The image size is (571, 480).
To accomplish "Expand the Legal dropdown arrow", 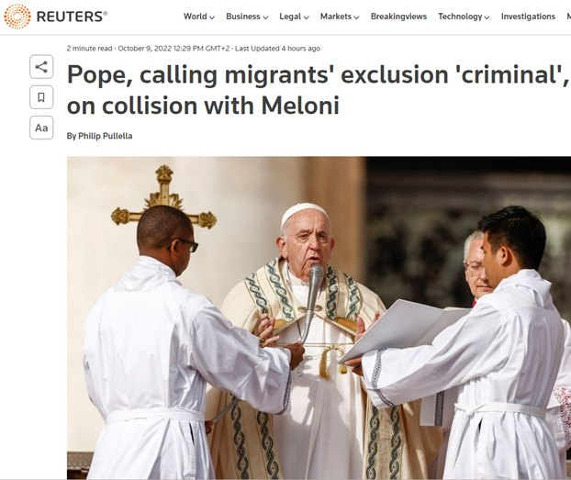I will 307,17.
